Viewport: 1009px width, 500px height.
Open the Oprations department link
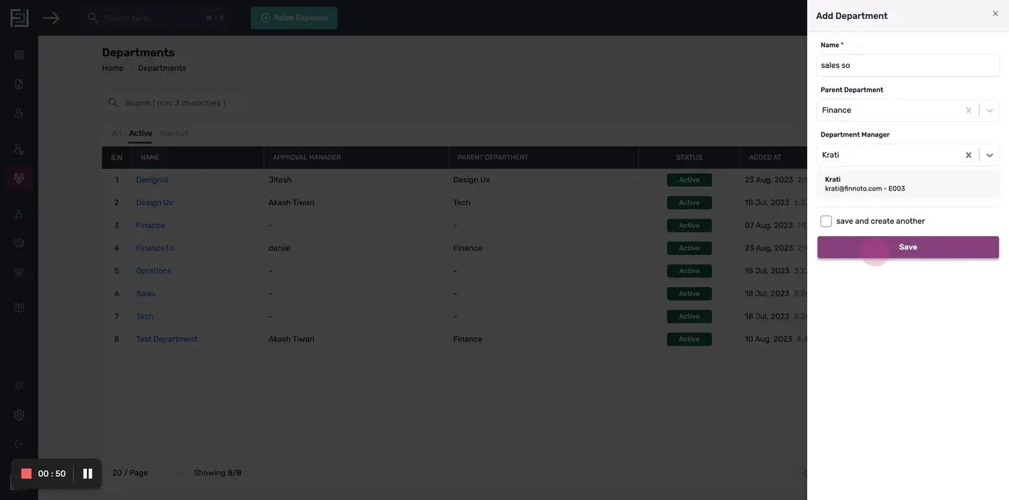coord(153,271)
